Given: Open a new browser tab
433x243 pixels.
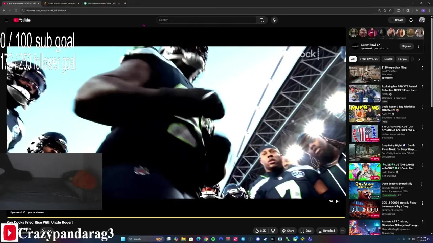Looking at the screenshot, I should point(125,3).
